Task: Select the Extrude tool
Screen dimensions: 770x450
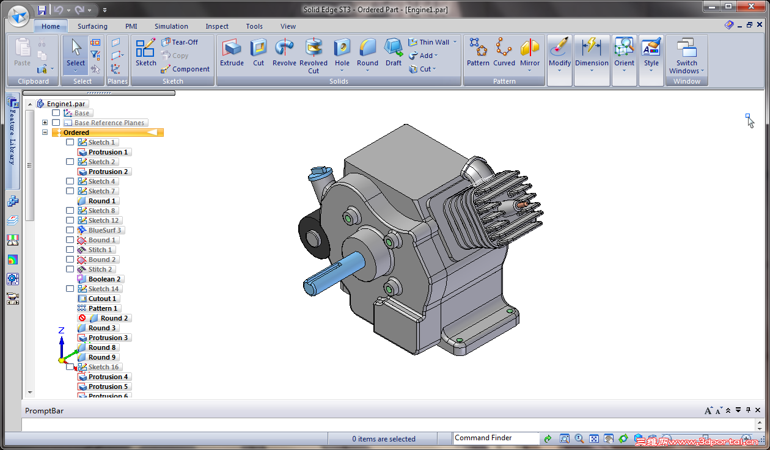Action: pos(232,53)
